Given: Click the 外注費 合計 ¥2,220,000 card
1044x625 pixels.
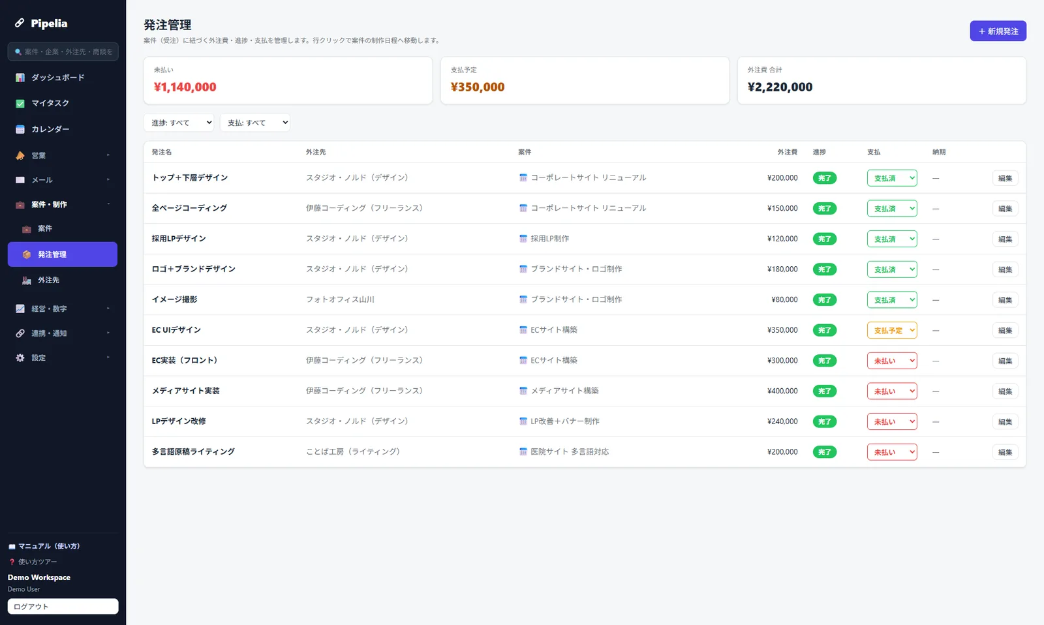Looking at the screenshot, I should pos(882,80).
